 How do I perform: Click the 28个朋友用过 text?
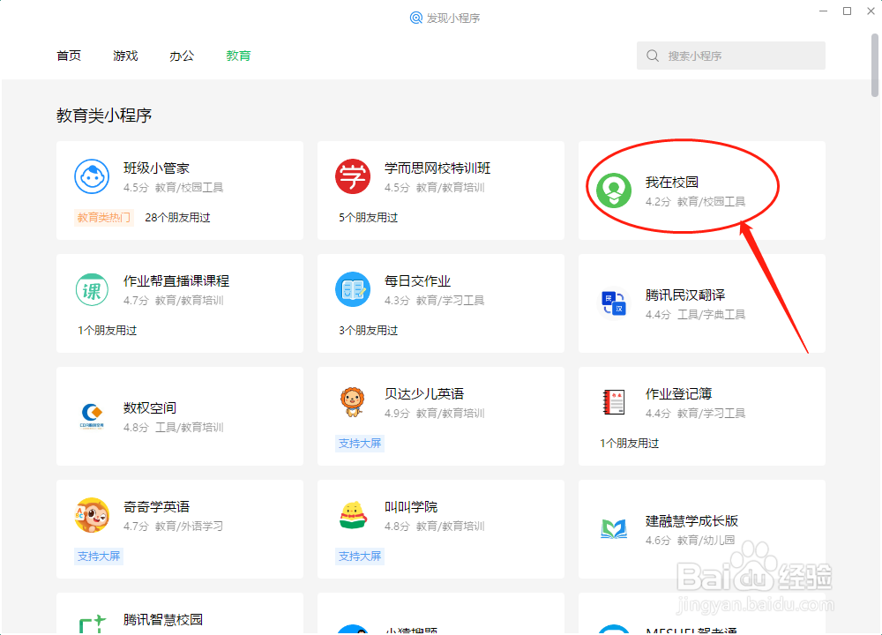(178, 218)
